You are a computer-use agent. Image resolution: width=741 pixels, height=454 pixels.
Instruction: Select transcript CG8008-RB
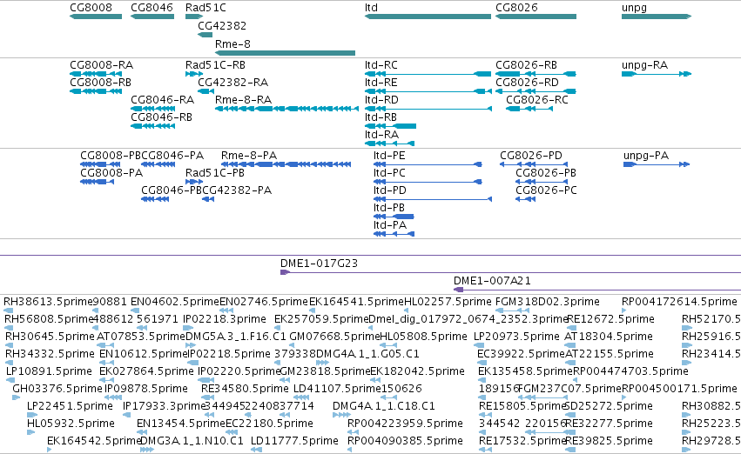[x=96, y=91]
